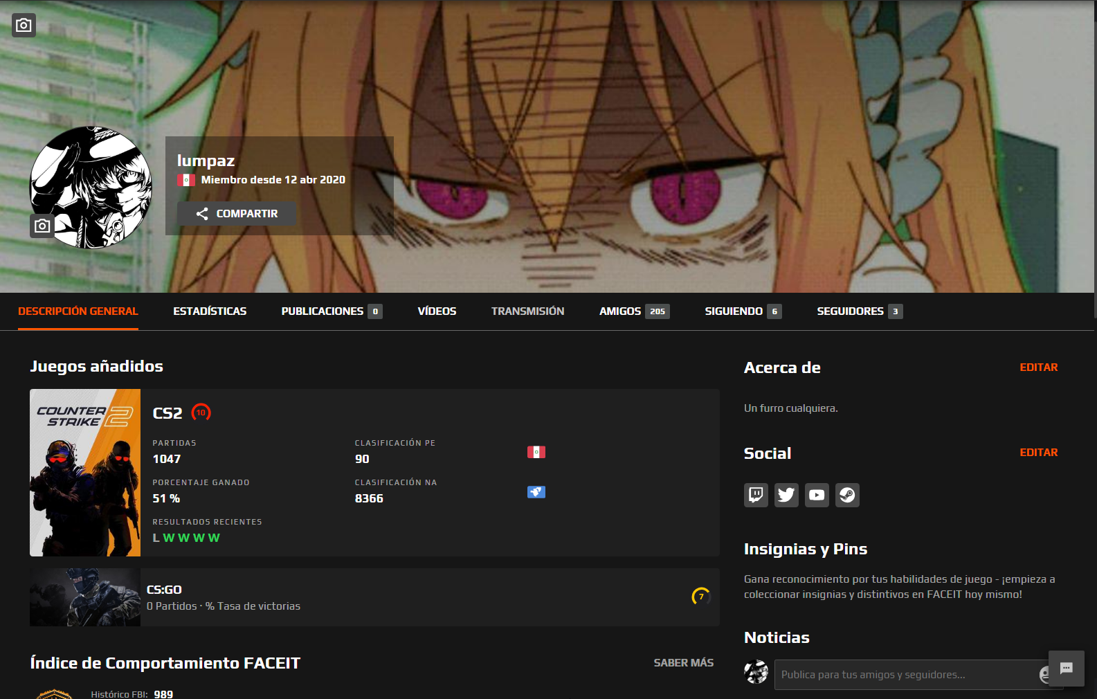Open the CS:GO game thumbnail
The height and width of the screenshot is (699, 1097).
(85, 597)
